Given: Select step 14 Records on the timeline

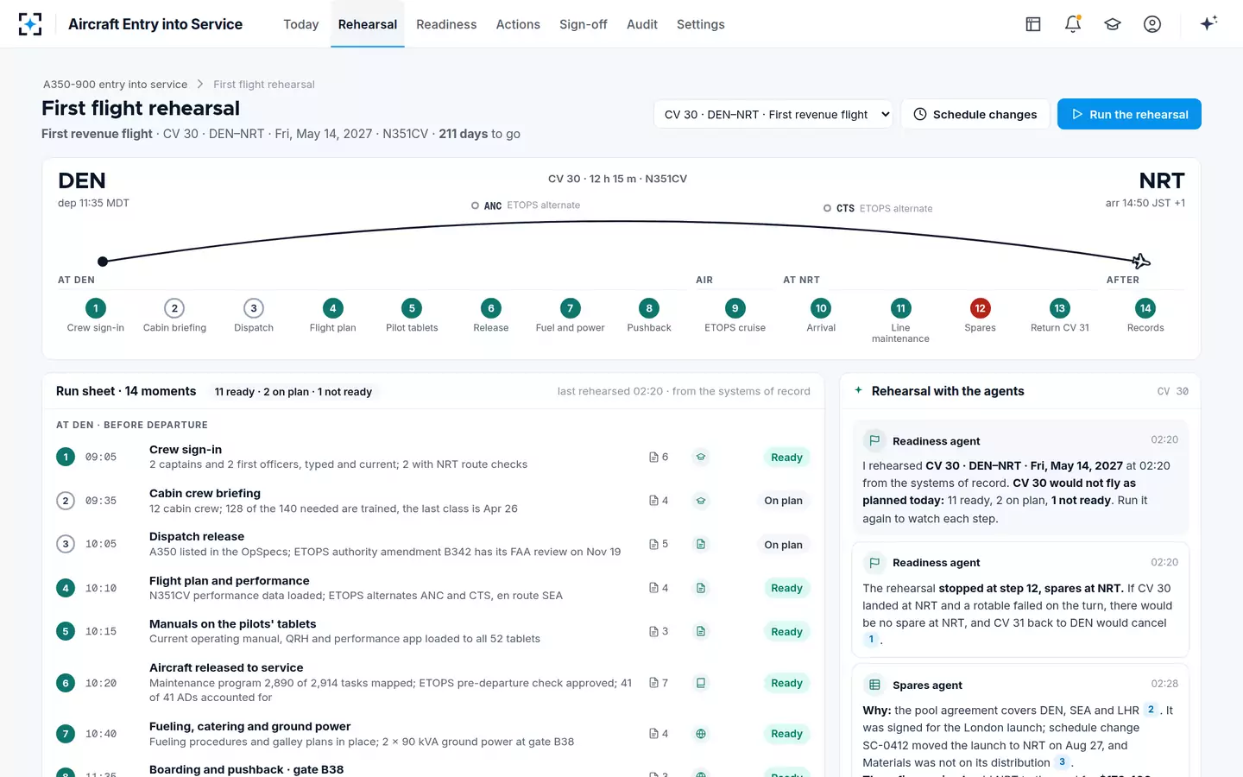Looking at the screenshot, I should 1145,316.
